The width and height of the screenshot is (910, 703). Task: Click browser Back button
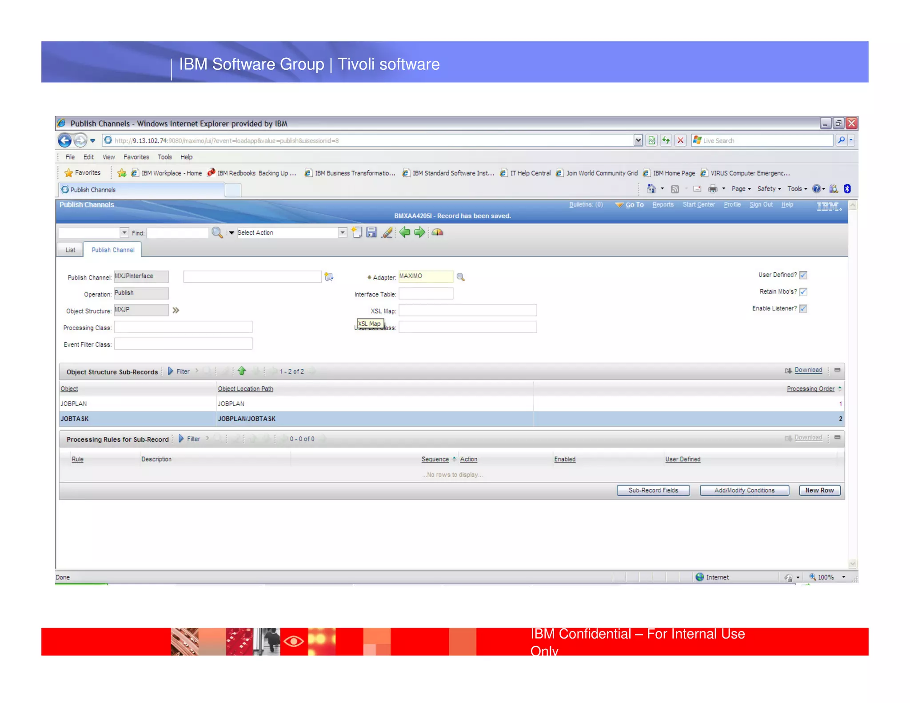65,140
